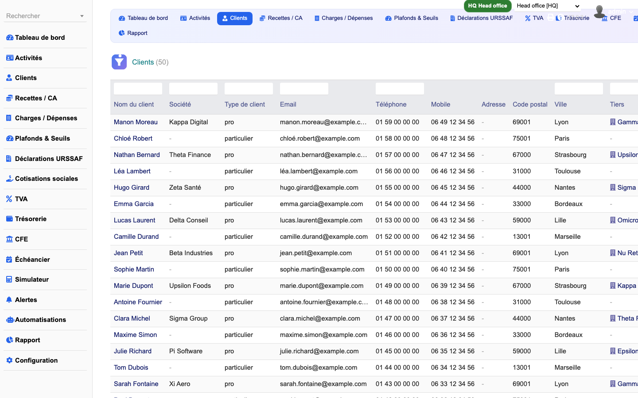Screen dimensions: 638x398
Task: Click the Alertes bell icon
Action: (9, 300)
